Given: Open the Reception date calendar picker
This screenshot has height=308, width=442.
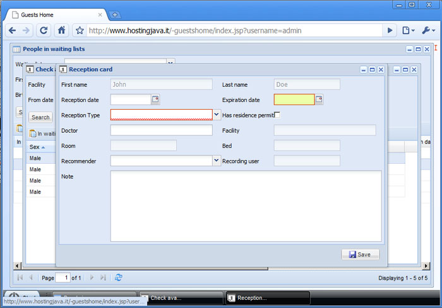Looking at the screenshot, I should (x=155, y=100).
